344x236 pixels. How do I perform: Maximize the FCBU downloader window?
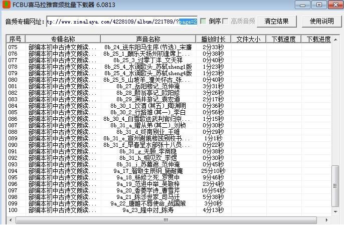click(319, 5)
